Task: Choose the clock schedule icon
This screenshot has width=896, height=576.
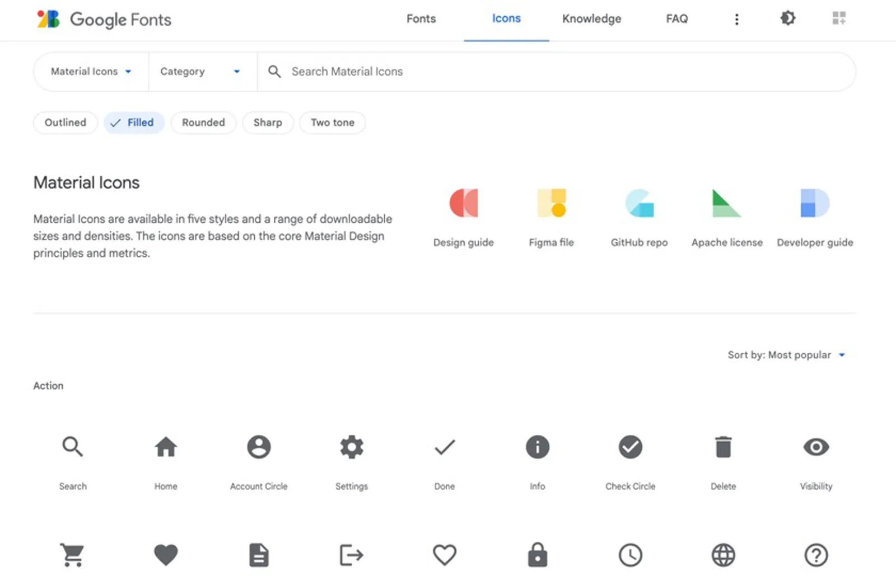Action: (x=631, y=555)
